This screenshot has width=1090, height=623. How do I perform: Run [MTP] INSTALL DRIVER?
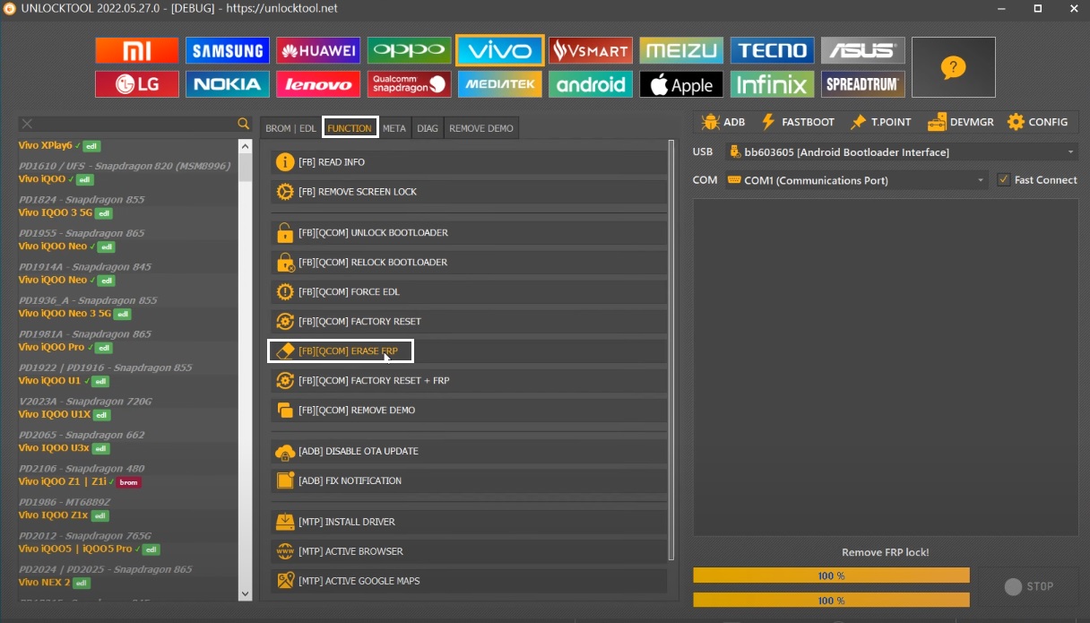click(469, 522)
